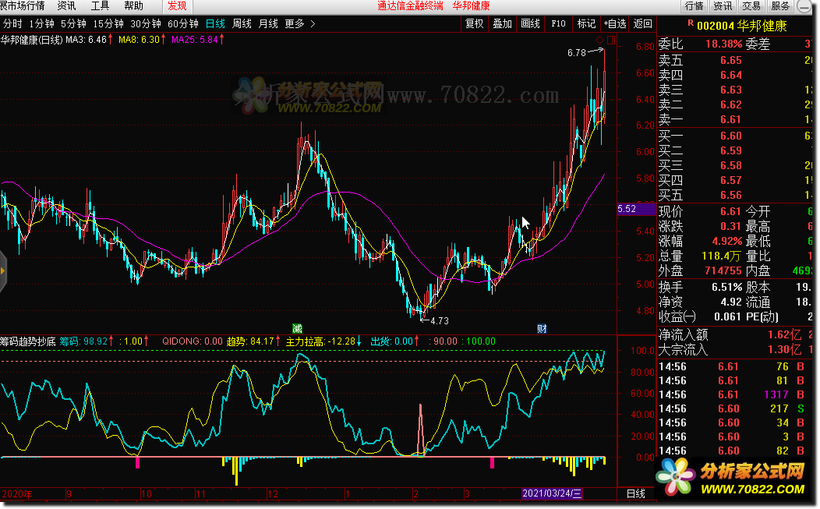
Task: Click the pink spike in the indicator panel
Action: [x=420, y=429]
